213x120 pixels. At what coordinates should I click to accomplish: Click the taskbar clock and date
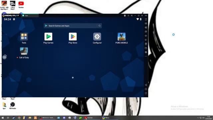[209, 118]
